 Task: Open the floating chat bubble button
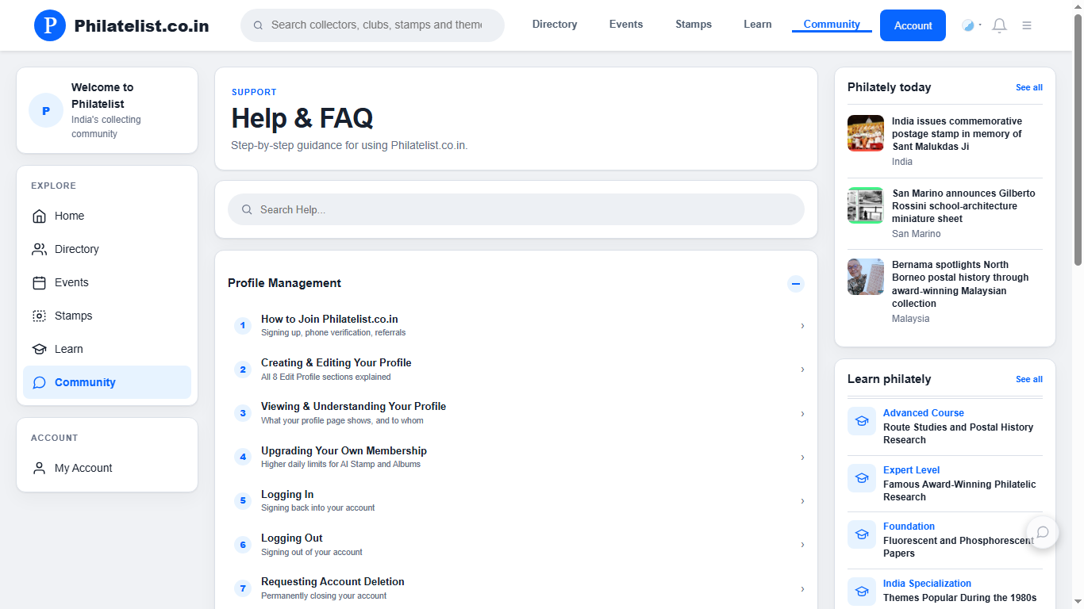pyautogui.click(x=1043, y=532)
